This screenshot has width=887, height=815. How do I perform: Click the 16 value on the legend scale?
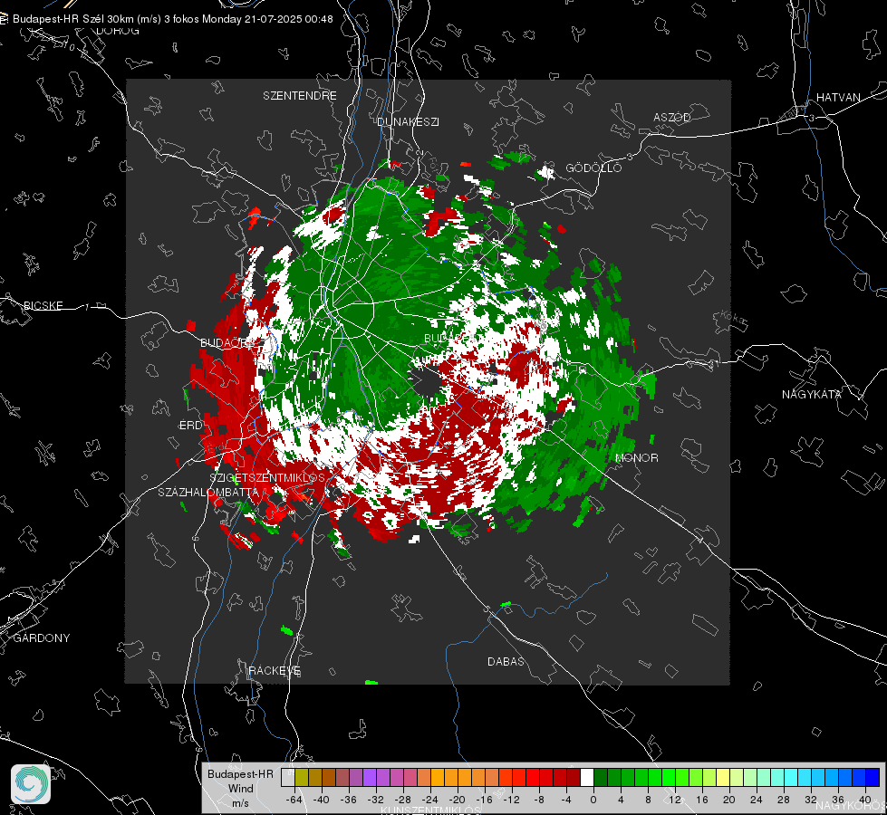point(702,800)
